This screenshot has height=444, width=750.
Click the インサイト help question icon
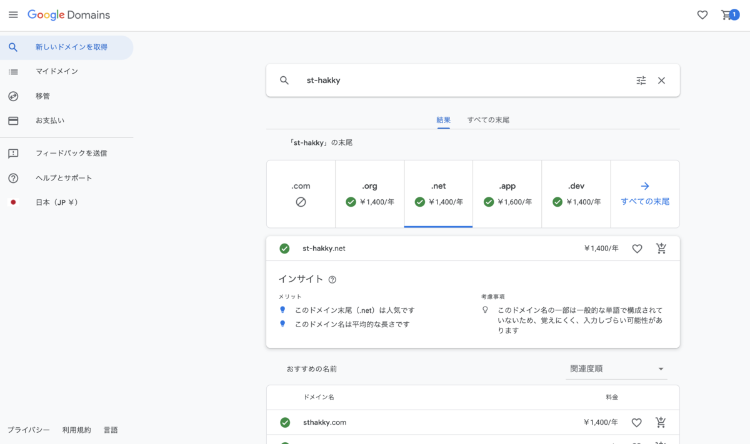point(332,280)
